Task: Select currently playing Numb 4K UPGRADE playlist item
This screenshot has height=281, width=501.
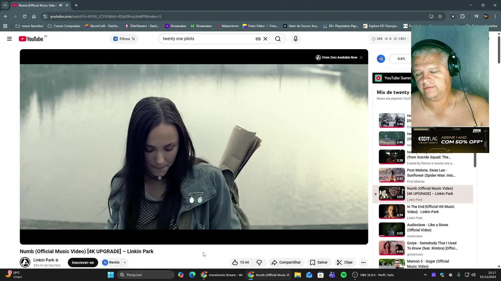Action: [423, 194]
